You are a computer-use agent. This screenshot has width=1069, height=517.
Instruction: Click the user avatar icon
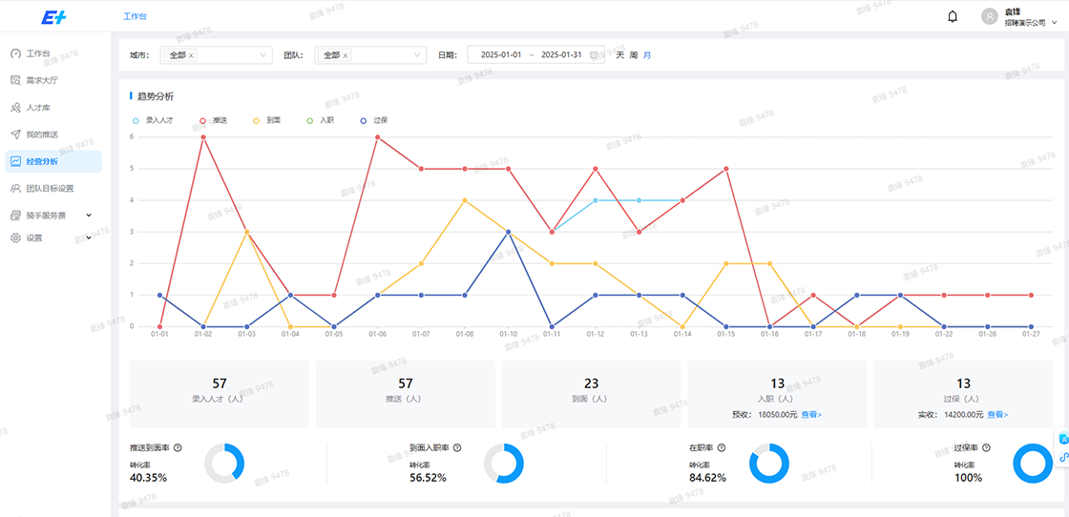click(x=989, y=16)
